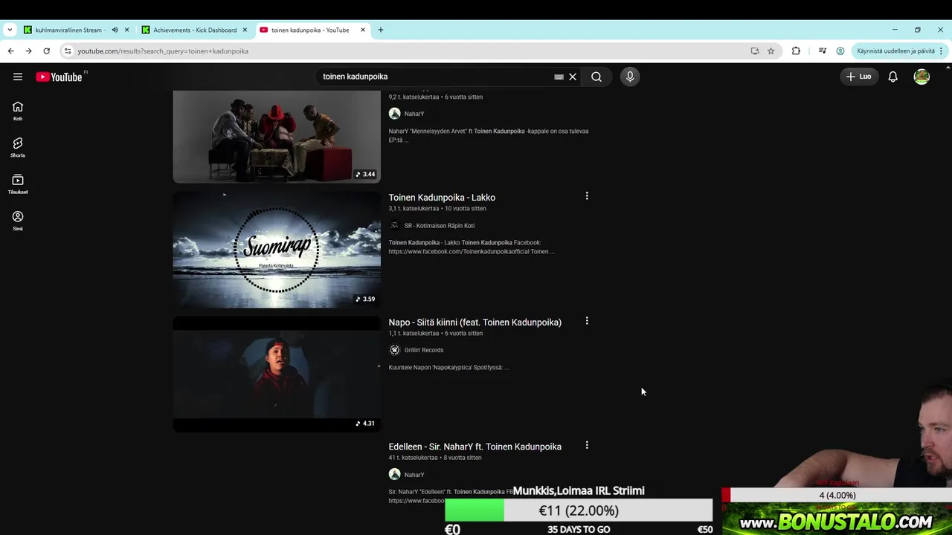This screenshot has height=535, width=952.
Task: Switch to Achievements - Kick Dashboard tab
Action: 195,30
